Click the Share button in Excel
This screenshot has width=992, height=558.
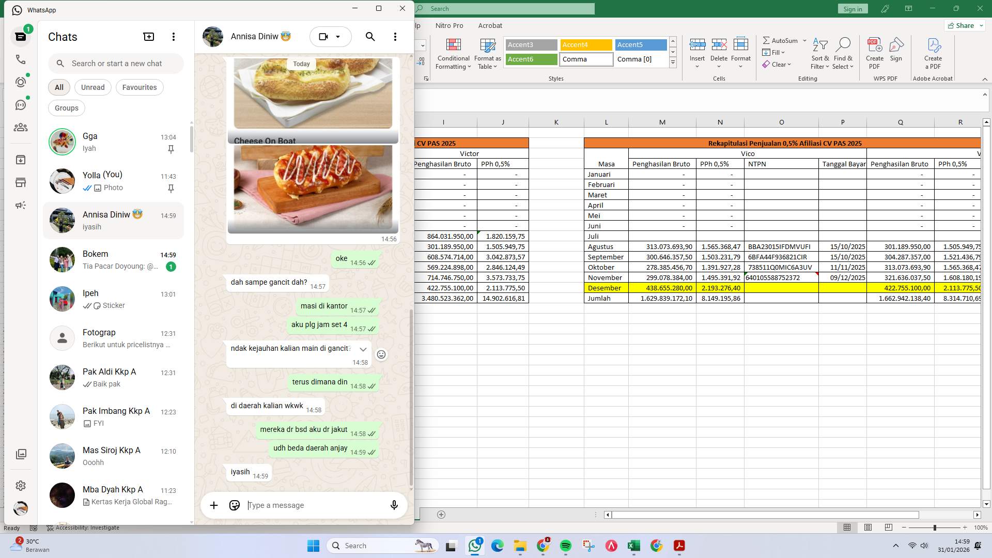(963, 25)
